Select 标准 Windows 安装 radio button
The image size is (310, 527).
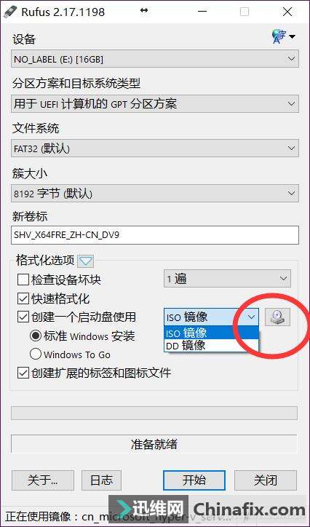point(36,336)
